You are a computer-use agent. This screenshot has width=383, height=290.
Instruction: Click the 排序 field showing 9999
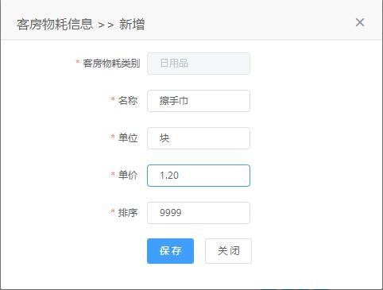pyautogui.click(x=199, y=213)
